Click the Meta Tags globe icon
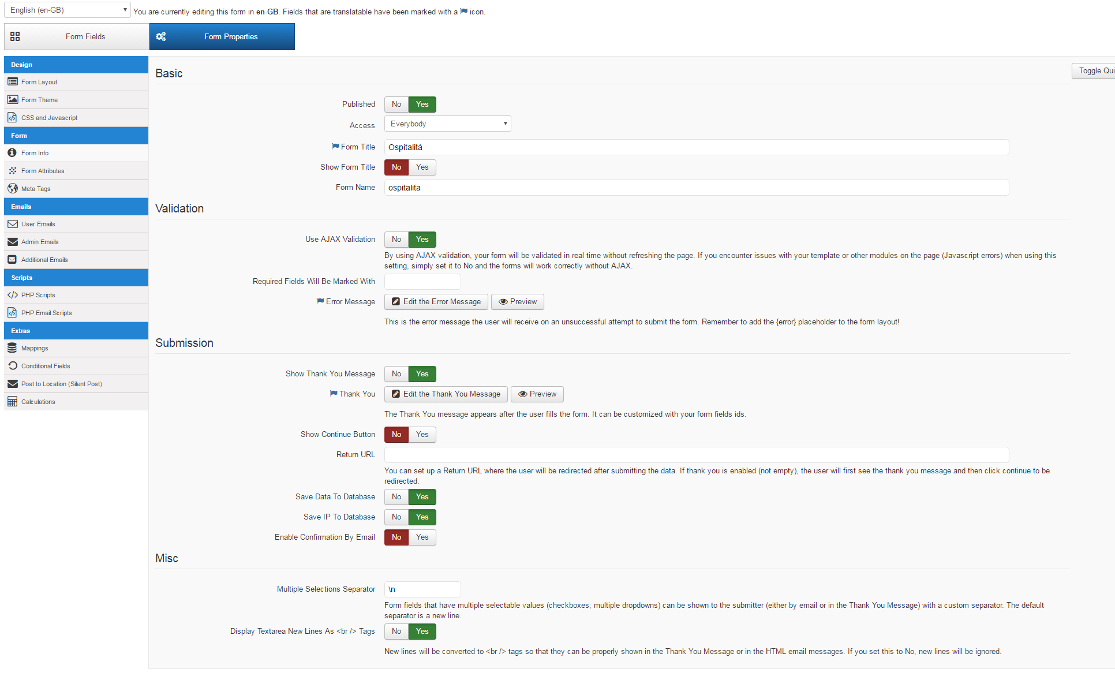 click(12, 189)
